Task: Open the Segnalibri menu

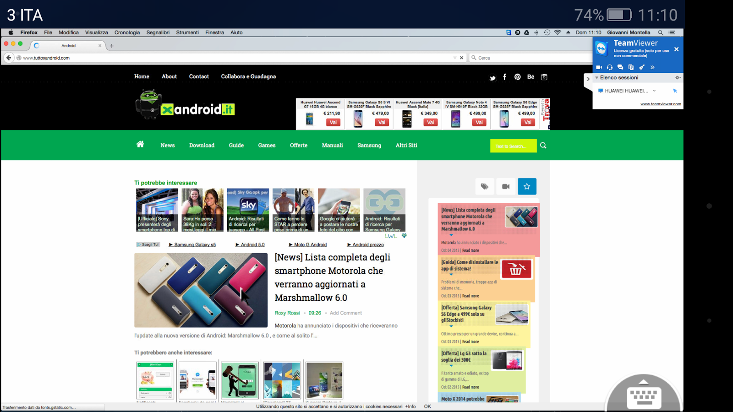Action: tap(158, 33)
